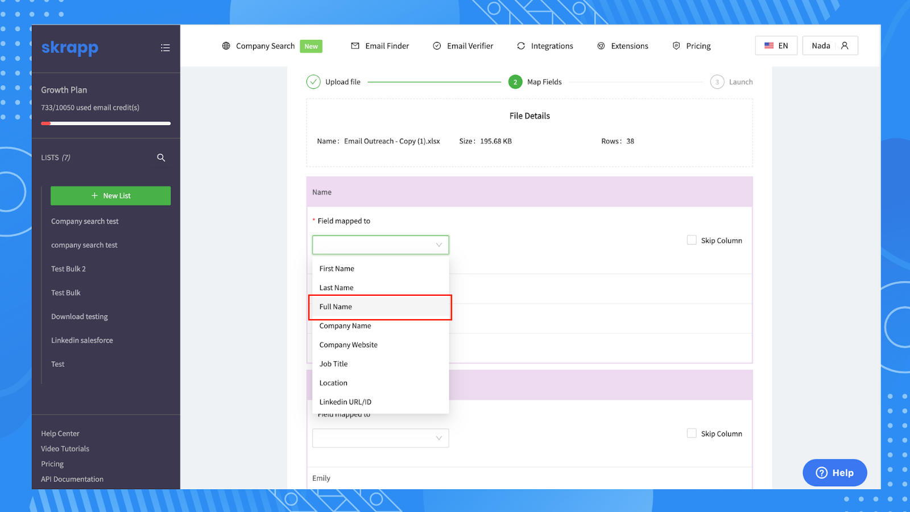This screenshot has width=910, height=512.
Task: Click the skrapp logo
Action: tap(69, 48)
